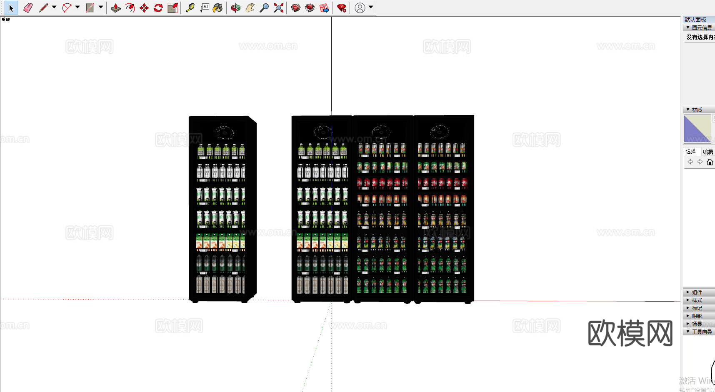
Task: Activate the Rotate tool
Action: [158, 8]
